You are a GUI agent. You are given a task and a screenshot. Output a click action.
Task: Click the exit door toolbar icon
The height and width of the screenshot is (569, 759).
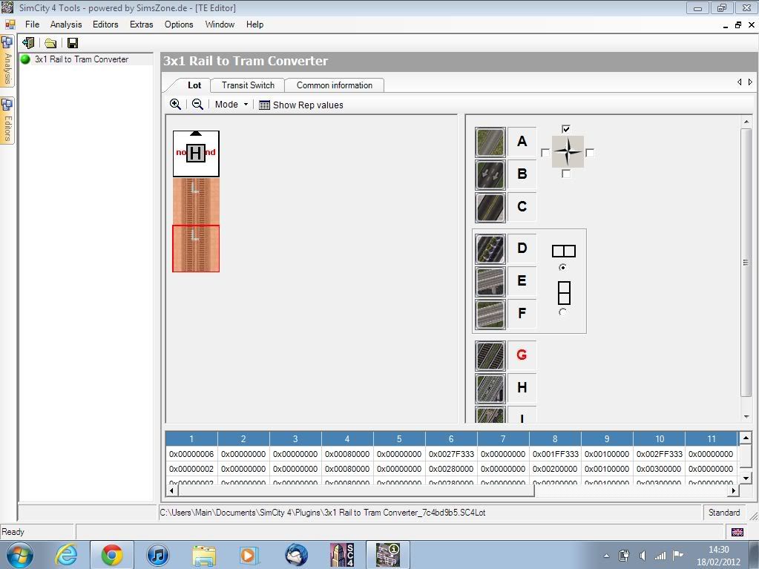[28, 43]
